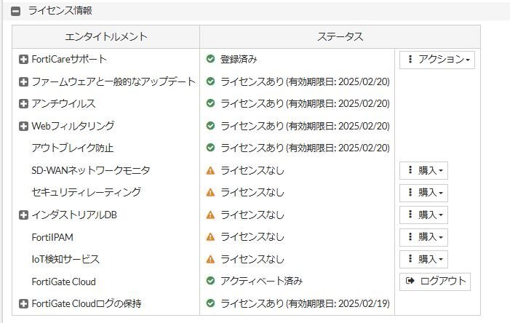Collapse the ライセンス情報 section
Screen dimensions: 510x323
click(x=15, y=11)
